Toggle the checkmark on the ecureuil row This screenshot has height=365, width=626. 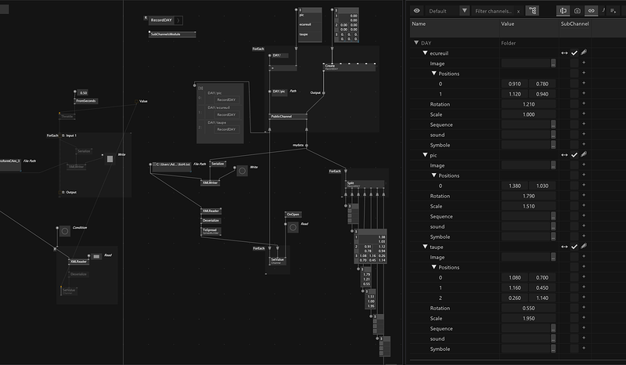point(574,53)
